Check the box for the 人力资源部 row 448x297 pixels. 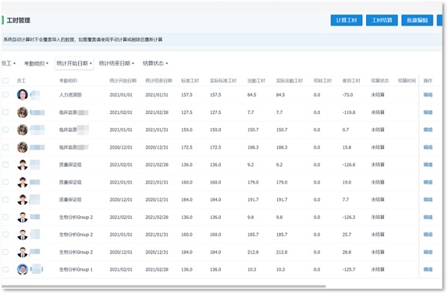[5, 95]
